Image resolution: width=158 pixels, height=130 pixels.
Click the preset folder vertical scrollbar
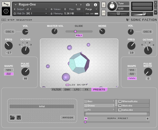(x=116, y=105)
